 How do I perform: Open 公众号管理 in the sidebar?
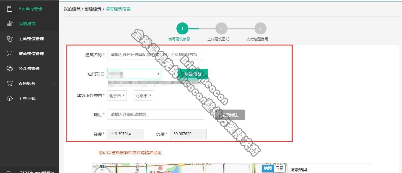point(29,69)
